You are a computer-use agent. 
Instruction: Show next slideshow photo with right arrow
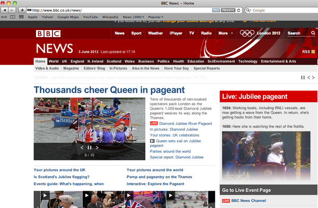[97, 148]
